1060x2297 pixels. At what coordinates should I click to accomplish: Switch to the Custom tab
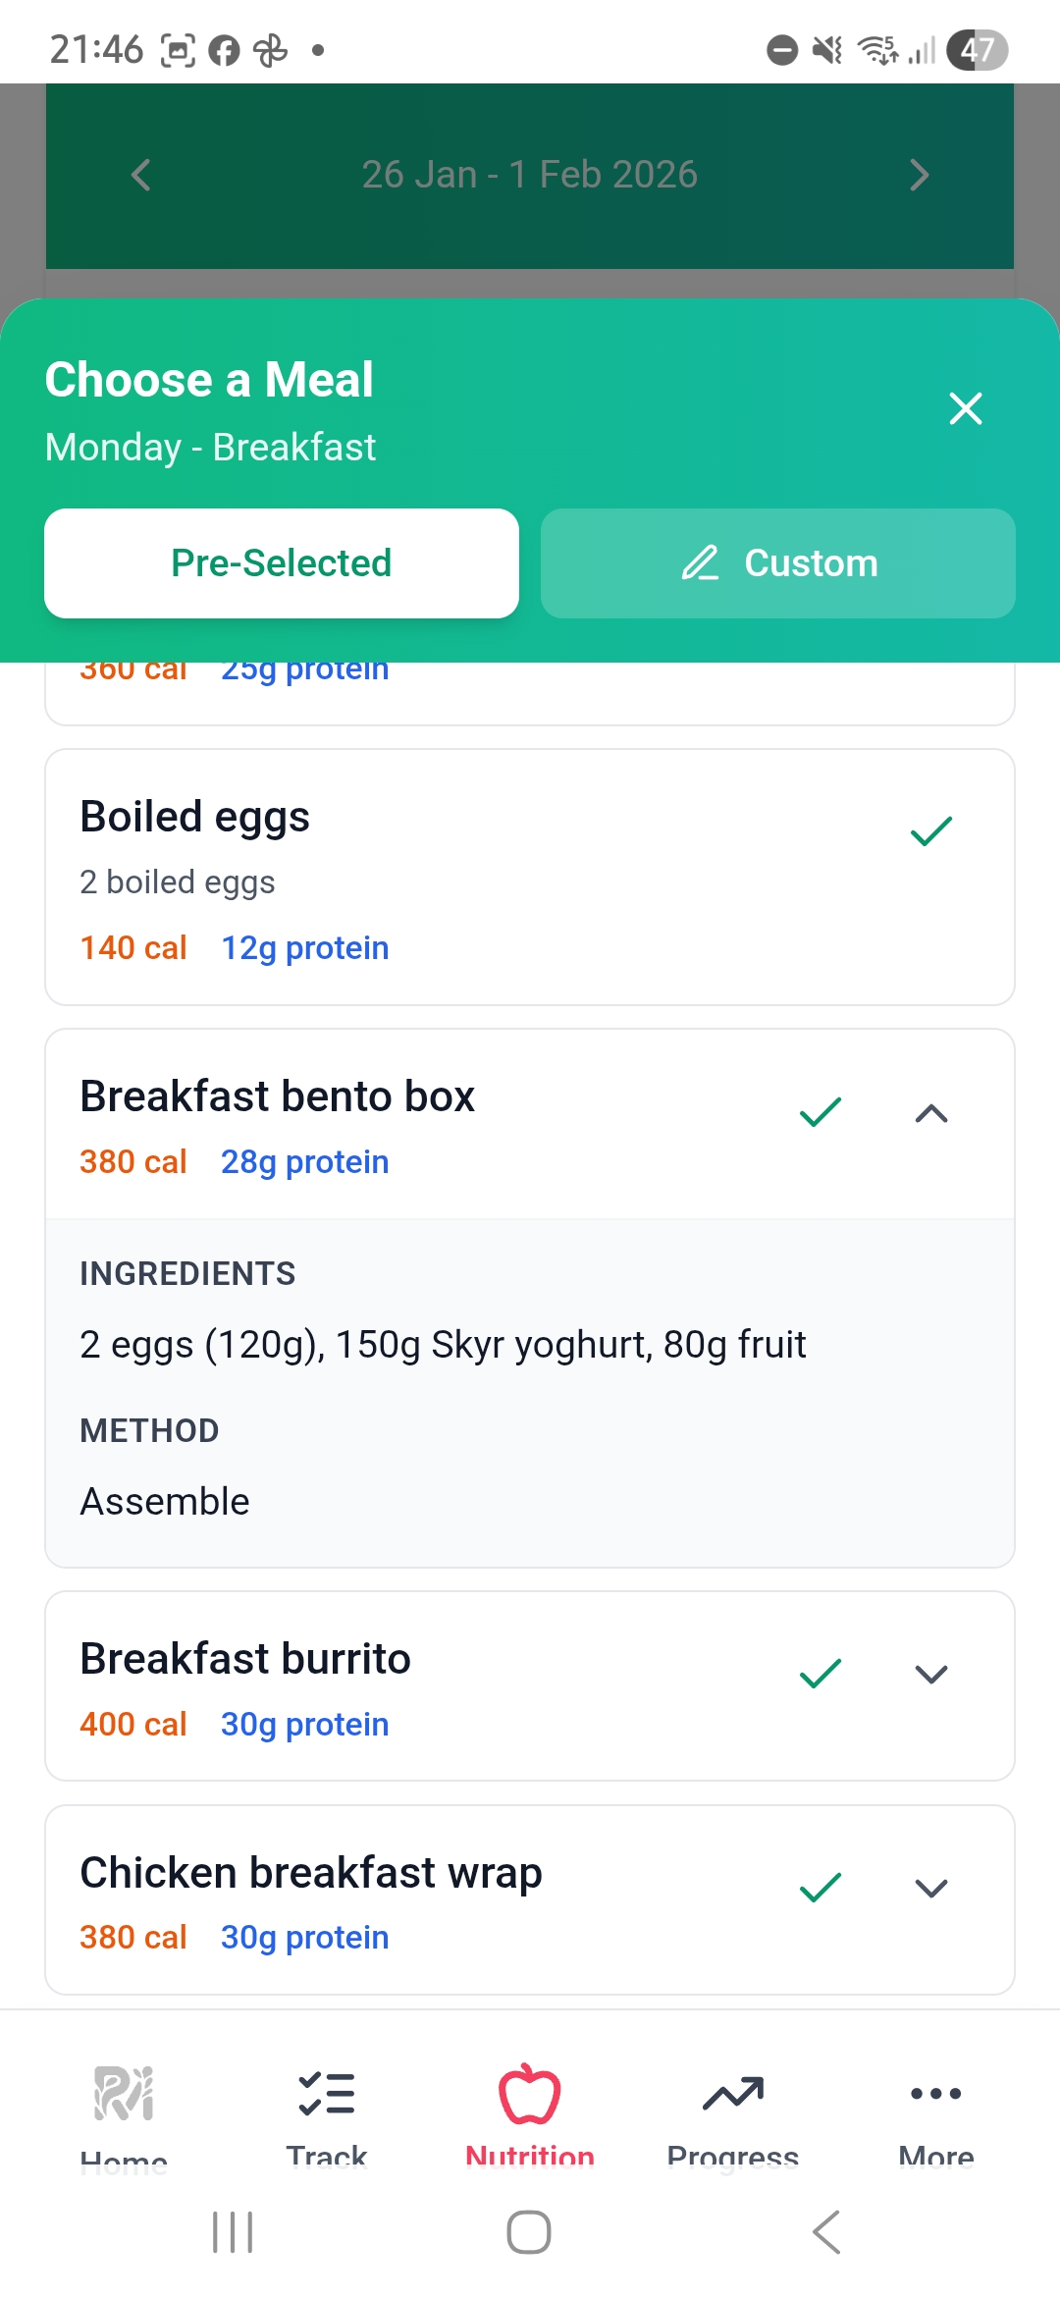tap(776, 562)
